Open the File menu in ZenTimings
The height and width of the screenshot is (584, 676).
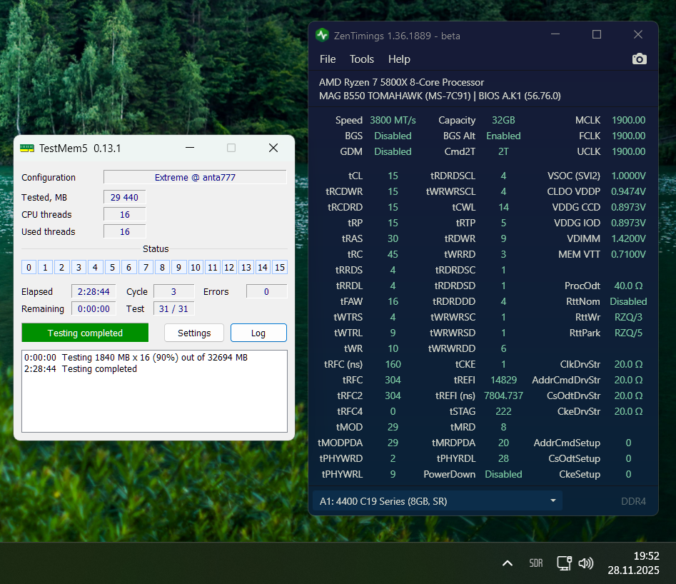pos(328,59)
